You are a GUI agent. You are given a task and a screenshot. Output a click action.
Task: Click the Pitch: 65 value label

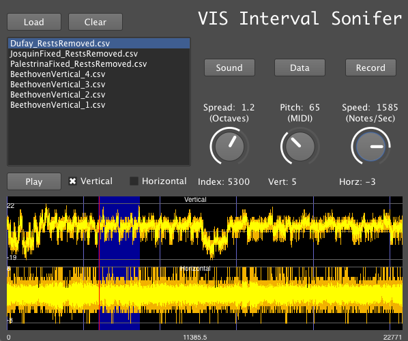click(300, 108)
